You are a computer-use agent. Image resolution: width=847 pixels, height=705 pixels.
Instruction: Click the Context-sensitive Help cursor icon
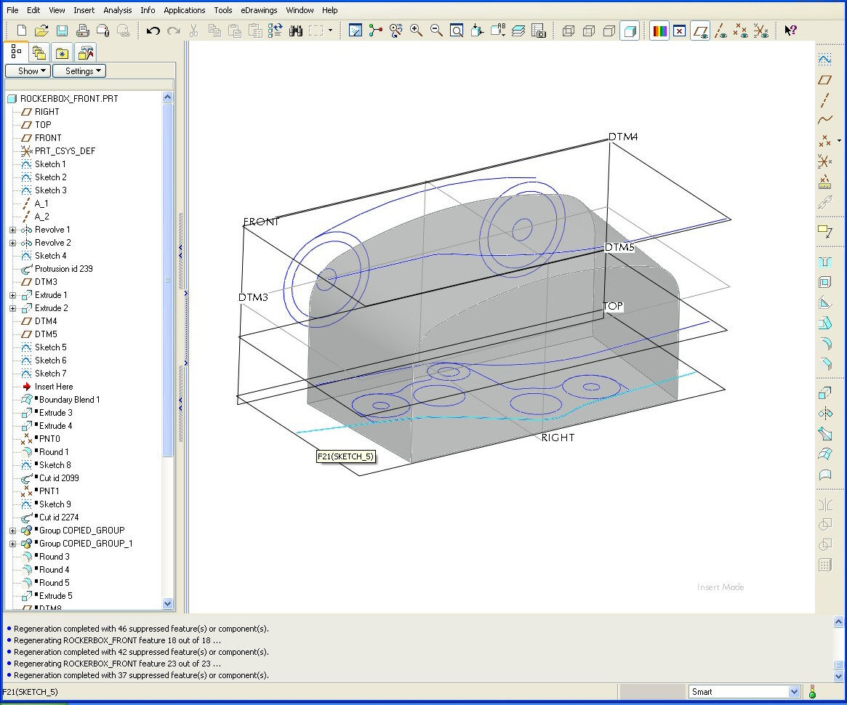pos(790,31)
